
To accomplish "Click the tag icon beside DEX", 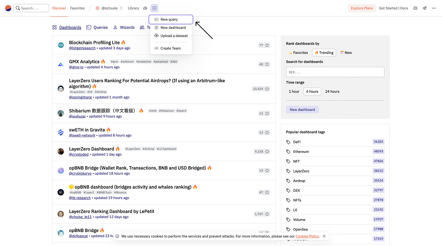I will point(288,190).
